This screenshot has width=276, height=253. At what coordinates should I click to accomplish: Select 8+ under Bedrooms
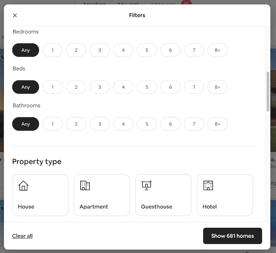pos(218,50)
